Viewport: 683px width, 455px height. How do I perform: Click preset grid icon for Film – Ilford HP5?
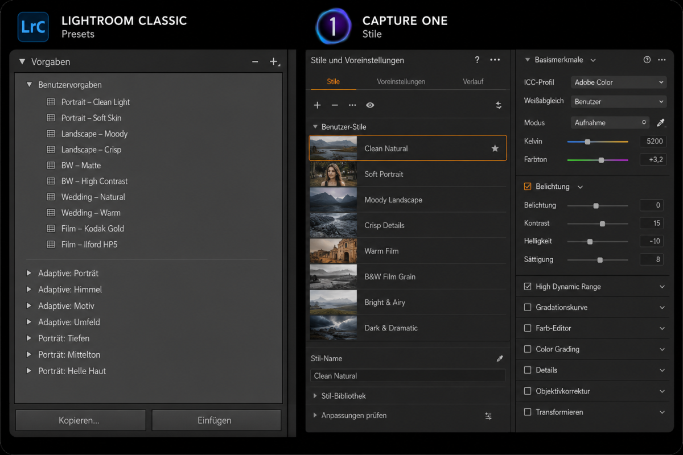[51, 244]
